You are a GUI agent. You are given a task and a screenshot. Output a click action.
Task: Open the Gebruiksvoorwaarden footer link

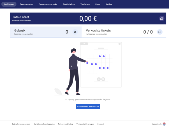[21, 124]
